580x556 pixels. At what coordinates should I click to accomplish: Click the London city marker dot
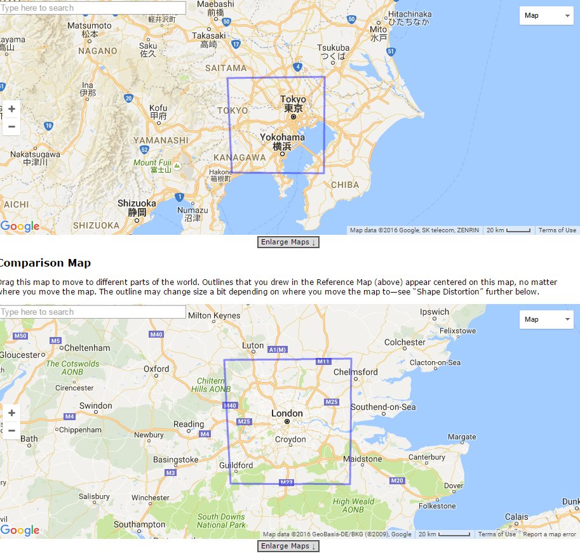287,421
